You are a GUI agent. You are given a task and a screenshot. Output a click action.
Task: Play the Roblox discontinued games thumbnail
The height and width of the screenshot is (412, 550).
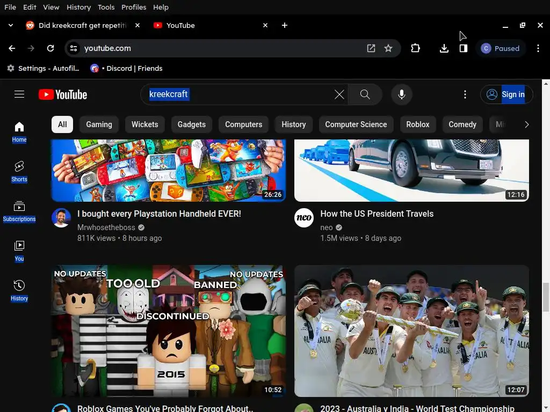coord(169,331)
